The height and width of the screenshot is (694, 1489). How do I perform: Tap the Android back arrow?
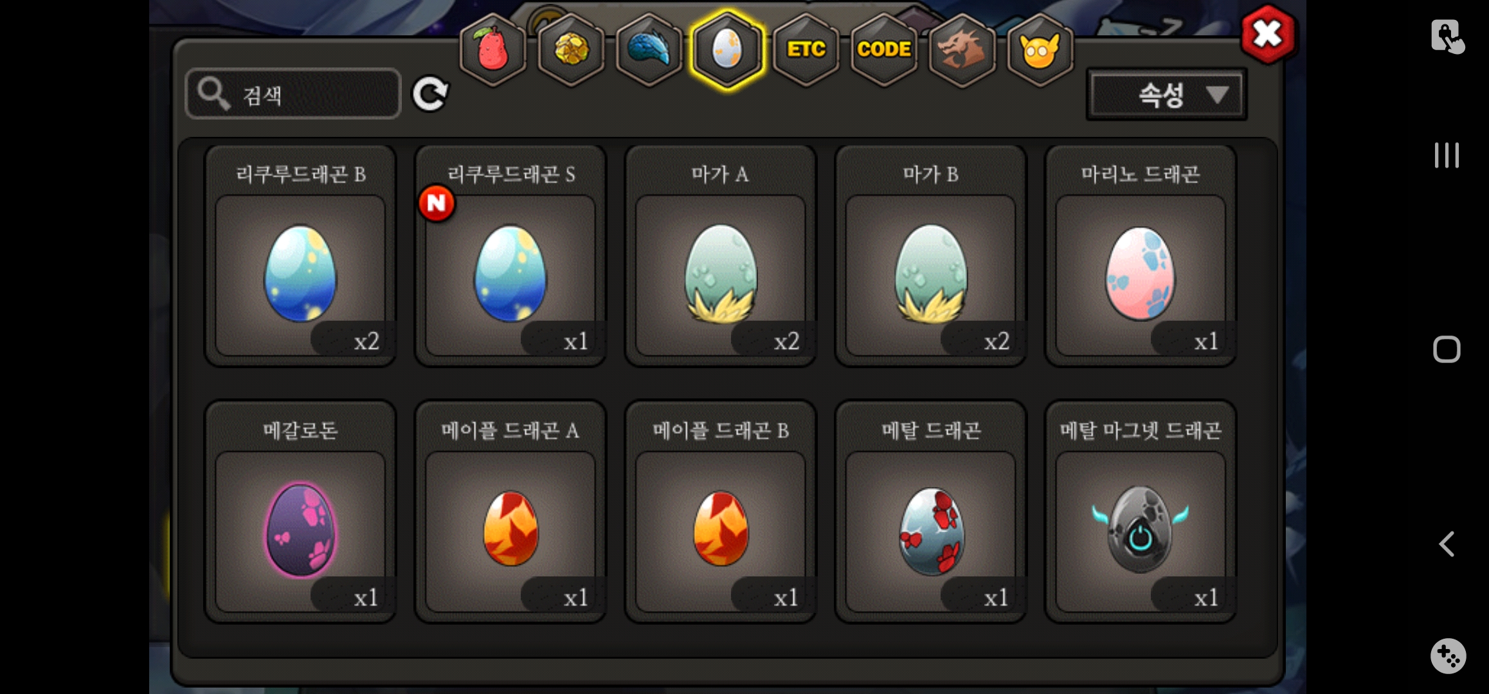coord(1447,544)
